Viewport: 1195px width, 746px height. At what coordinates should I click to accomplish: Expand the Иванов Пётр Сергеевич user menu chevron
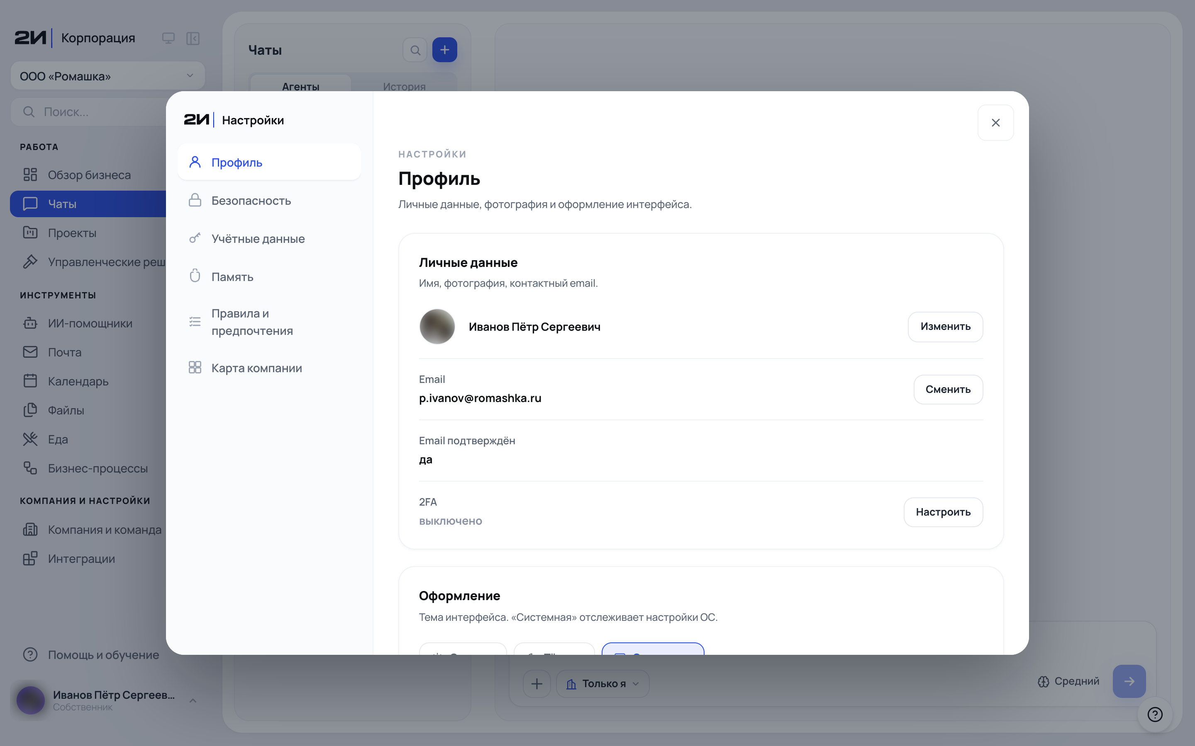pos(193,700)
